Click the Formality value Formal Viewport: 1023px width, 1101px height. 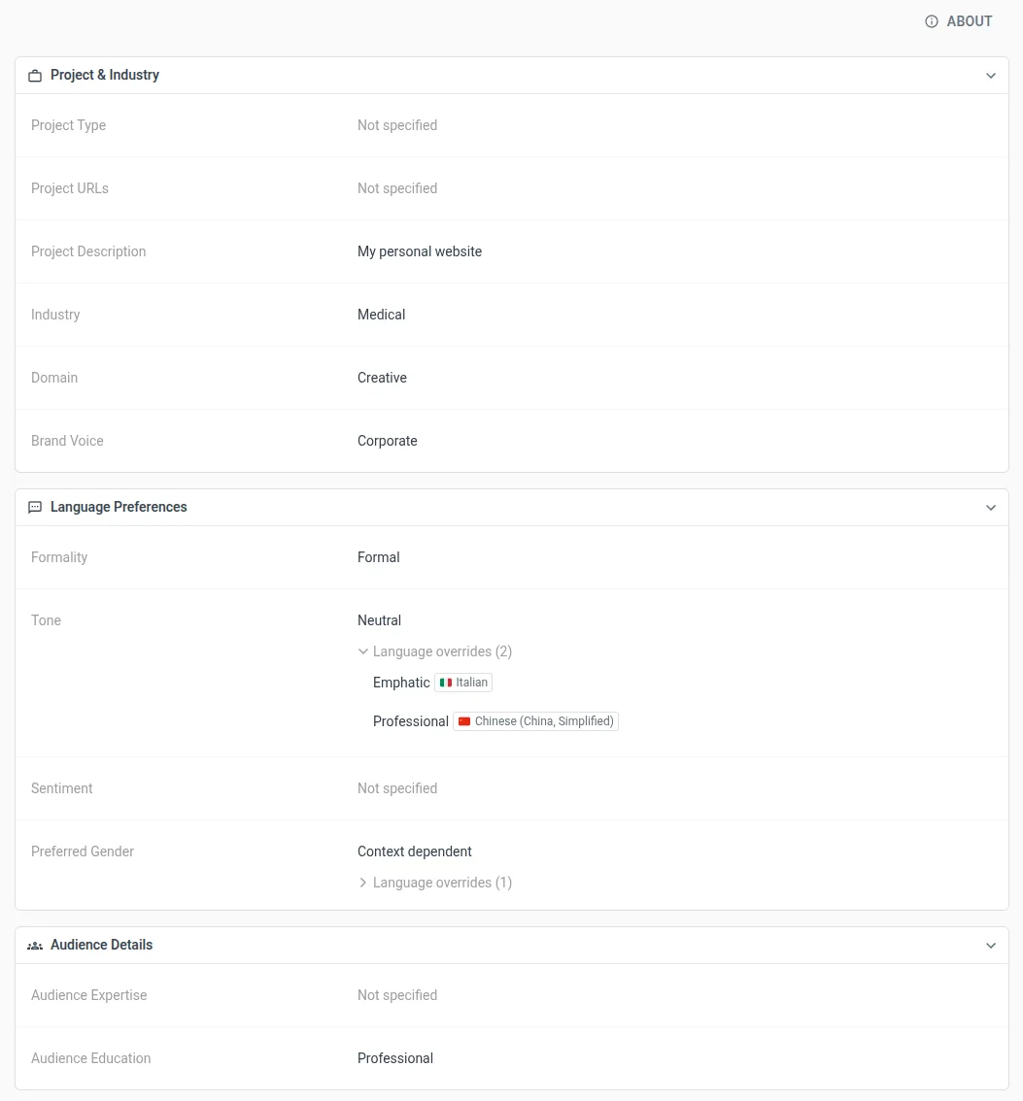(x=378, y=557)
